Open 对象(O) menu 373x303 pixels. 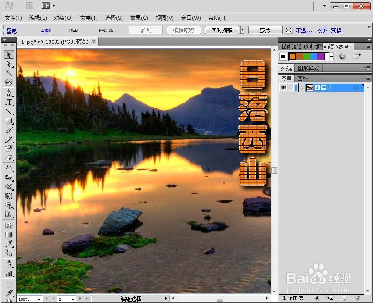pyautogui.click(x=63, y=18)
